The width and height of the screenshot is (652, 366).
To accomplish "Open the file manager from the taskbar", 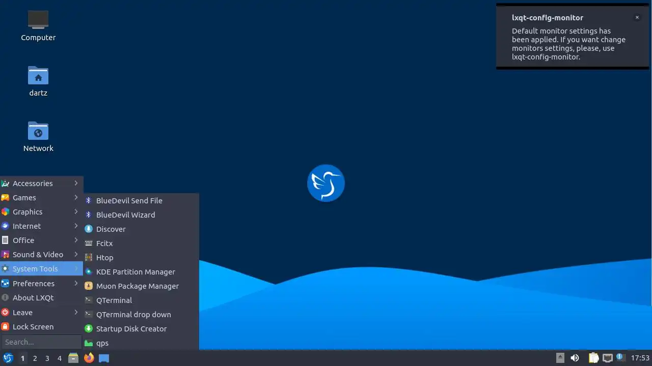I will tap(73, 358).
